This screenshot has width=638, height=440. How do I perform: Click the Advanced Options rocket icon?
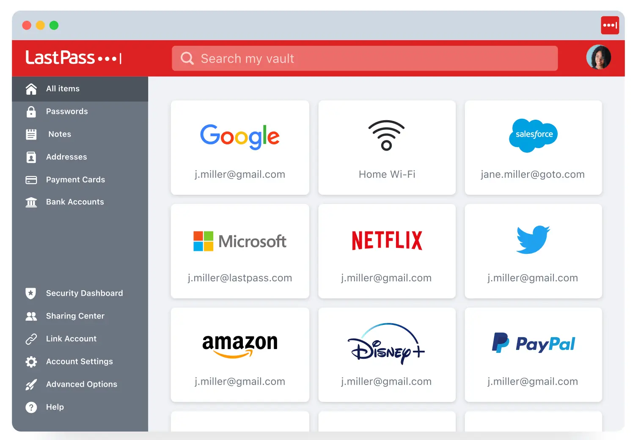coord(30,384)
